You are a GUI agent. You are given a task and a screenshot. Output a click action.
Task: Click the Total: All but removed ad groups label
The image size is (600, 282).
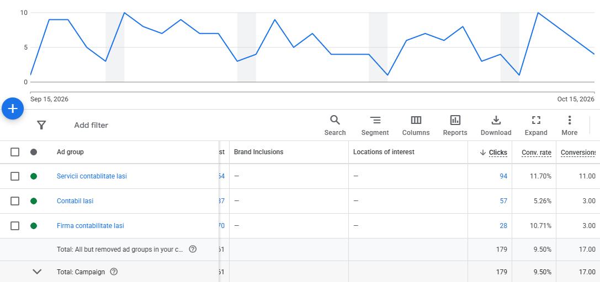click(x=120, y=249)
